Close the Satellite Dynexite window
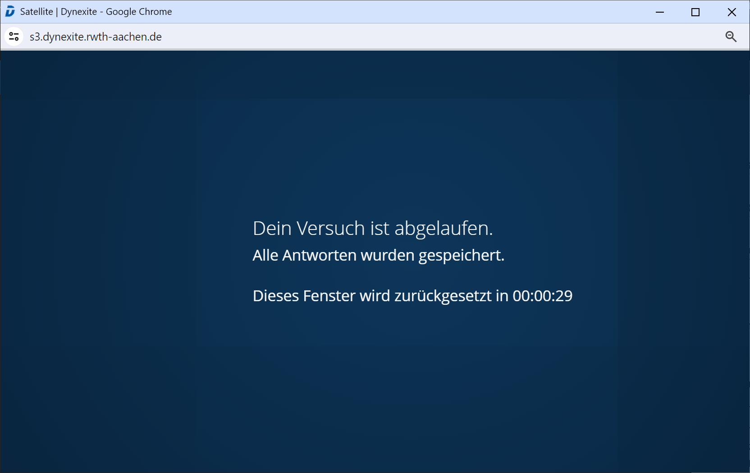 click(732, 12)
